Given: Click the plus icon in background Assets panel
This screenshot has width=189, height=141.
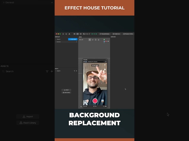Looking at the screenshot, I should click(x=52, y=71).
